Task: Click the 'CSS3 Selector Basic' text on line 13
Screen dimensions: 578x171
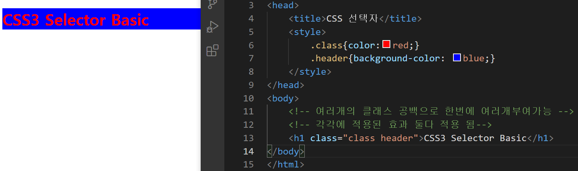Action: point(475,138)
